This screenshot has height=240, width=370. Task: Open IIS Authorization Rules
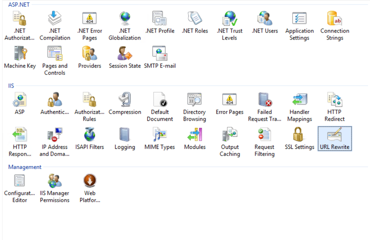pos(89,107)
